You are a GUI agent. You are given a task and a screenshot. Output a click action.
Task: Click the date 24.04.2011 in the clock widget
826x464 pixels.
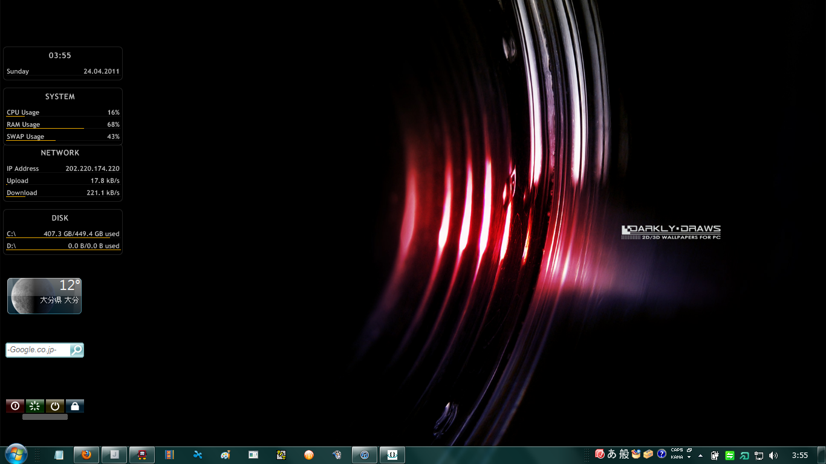(x=102, y=71)
